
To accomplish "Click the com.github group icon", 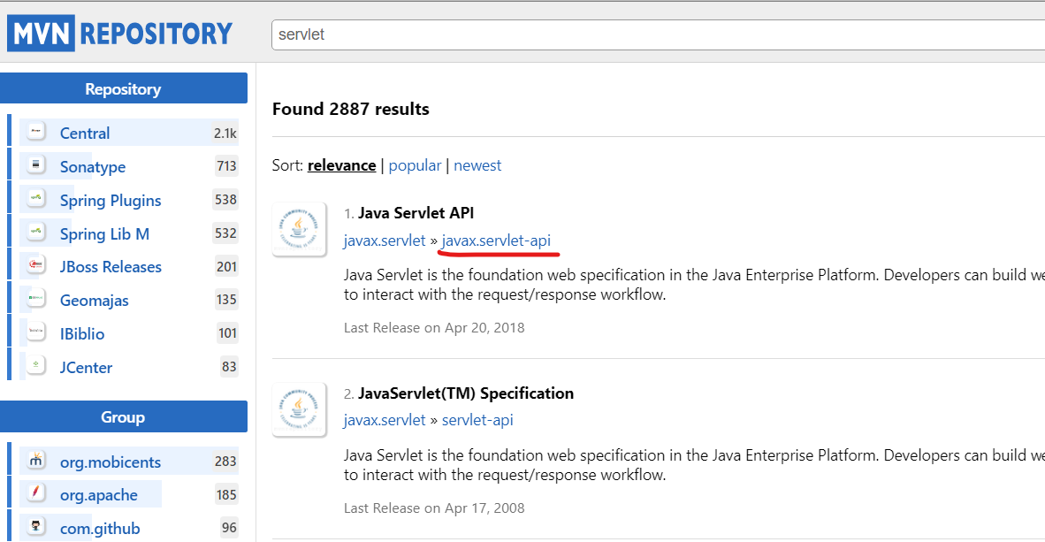I will tap(36, 526).
